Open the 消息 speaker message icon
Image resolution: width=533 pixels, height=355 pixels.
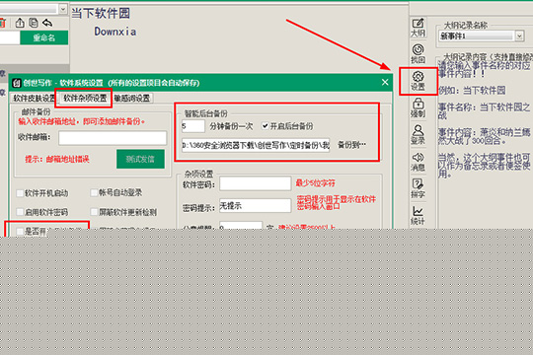click(x=418, y=162)
